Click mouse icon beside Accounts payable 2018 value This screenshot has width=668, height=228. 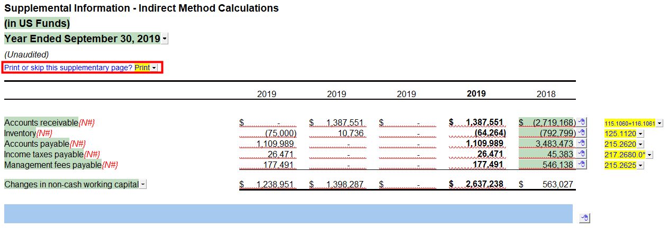pyautogui.click(x=582, y=144)
